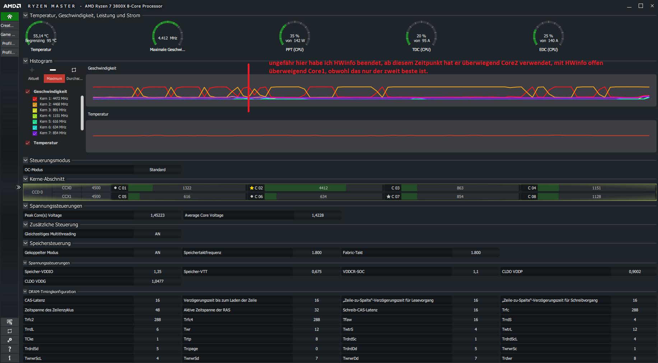
Task: Uncheck Kern 2 orange checkbox
Action: pos(35,104)
